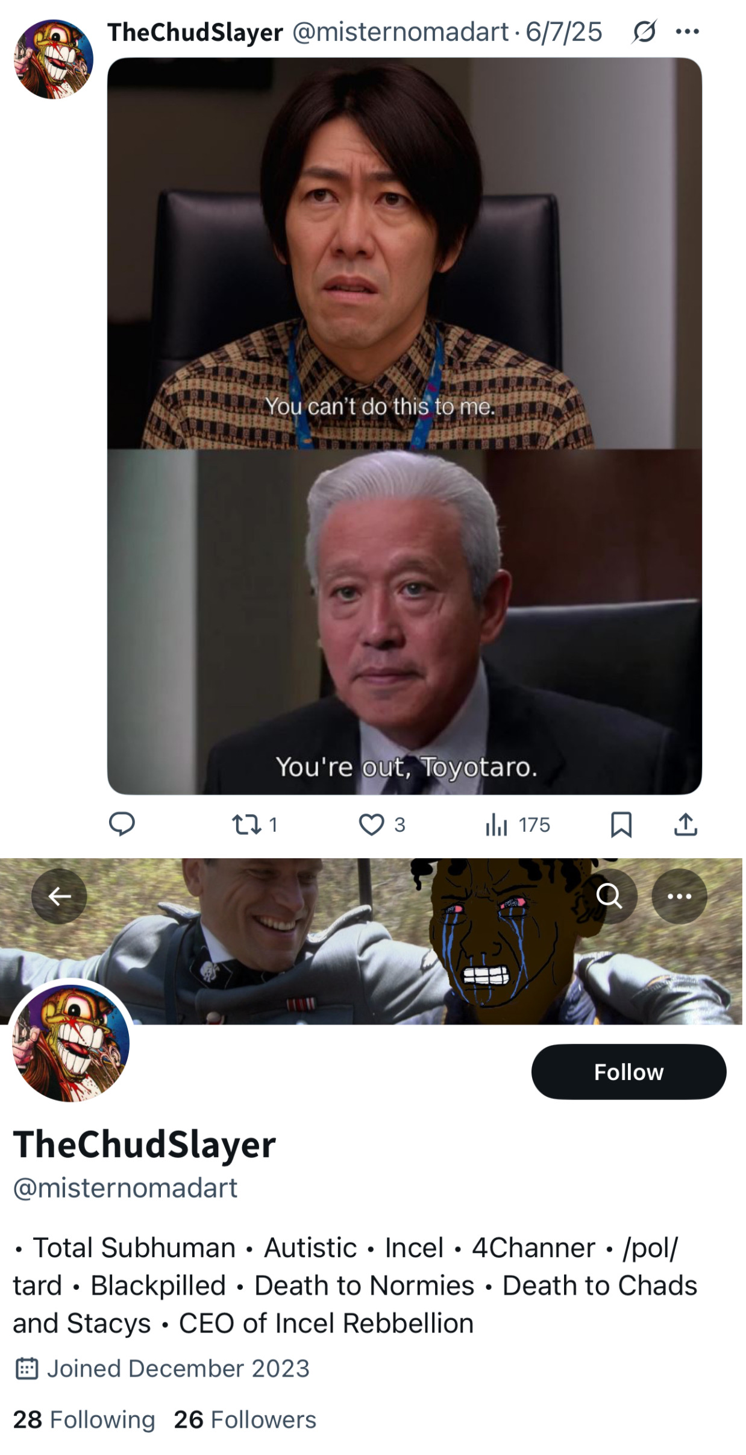This screenshot has width=746, height=1455.
Task: Open reply on TheChudSlayer's tweet
Action: [x=121, y=824]
